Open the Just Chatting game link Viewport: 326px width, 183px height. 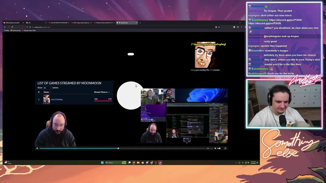(x=57, y=99)
